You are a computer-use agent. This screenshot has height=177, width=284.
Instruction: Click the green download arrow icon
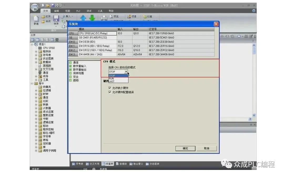92,18
